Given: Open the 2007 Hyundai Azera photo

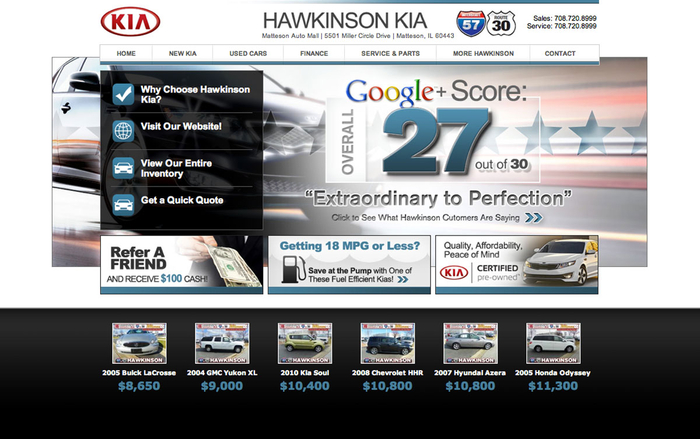Looking at the screenshot, I should click(470, 343).
